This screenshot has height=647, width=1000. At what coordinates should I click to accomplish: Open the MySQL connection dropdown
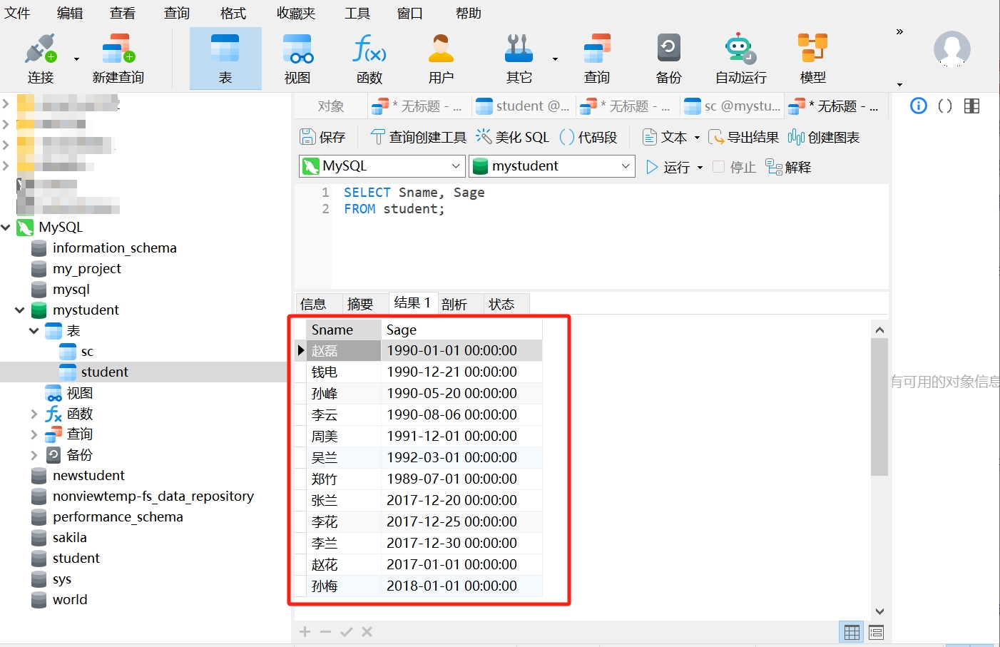click(382, 166)
